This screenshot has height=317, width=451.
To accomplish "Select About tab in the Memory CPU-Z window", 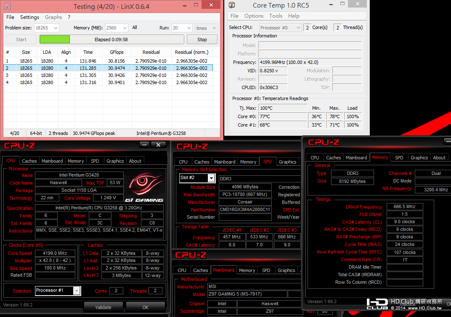I will tap(439, 158).
